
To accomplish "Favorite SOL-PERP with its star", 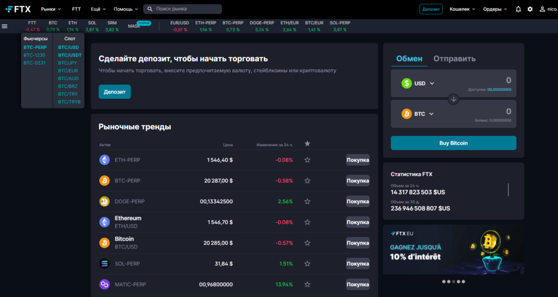I will (307, 264).
